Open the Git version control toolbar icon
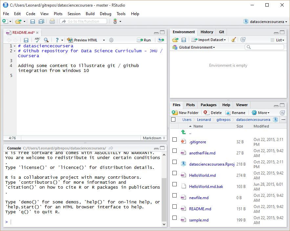 point(115,21)
